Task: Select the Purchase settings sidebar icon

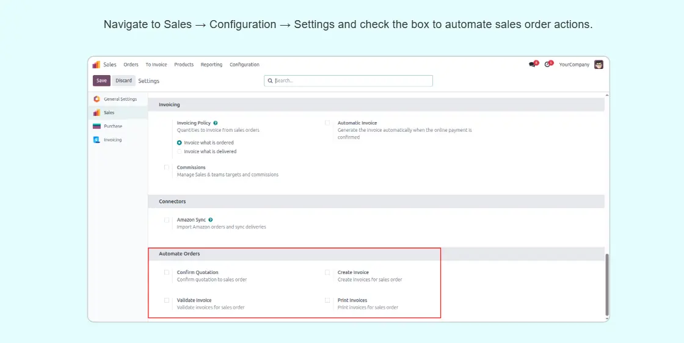Action: click(96, 126)
